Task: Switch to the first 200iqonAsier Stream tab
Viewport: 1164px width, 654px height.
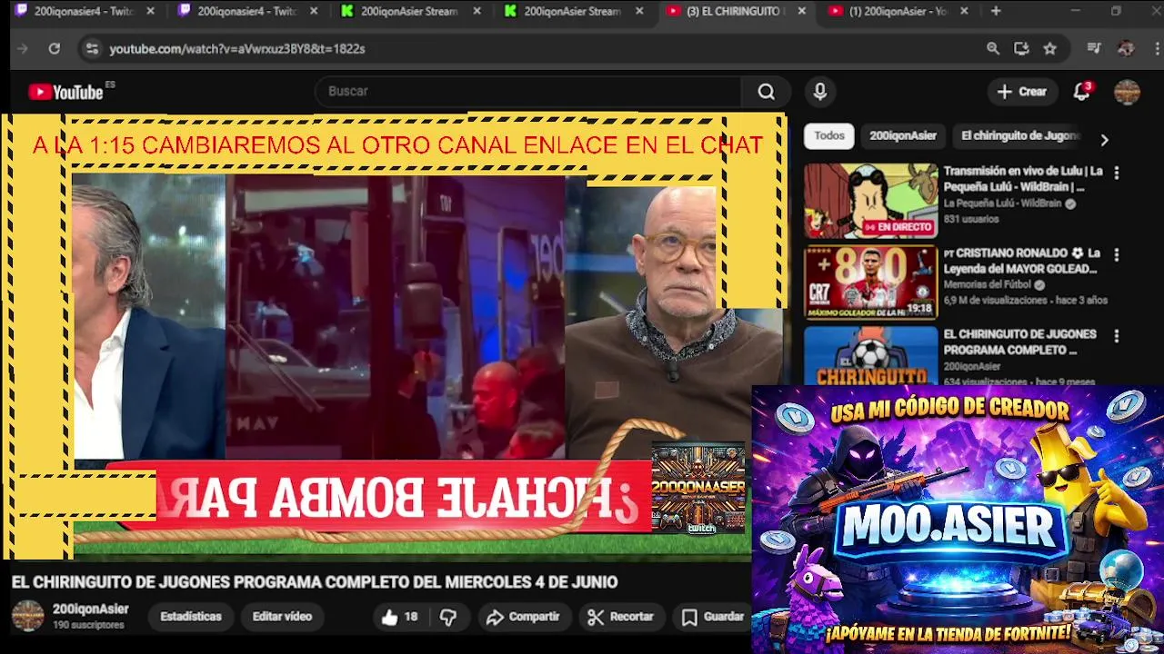Action: (409, 11)
